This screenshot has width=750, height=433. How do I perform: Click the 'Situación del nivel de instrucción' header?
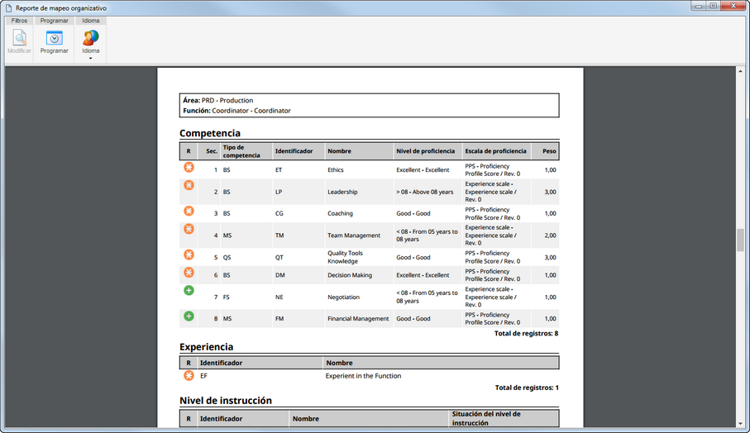point(486,418)
